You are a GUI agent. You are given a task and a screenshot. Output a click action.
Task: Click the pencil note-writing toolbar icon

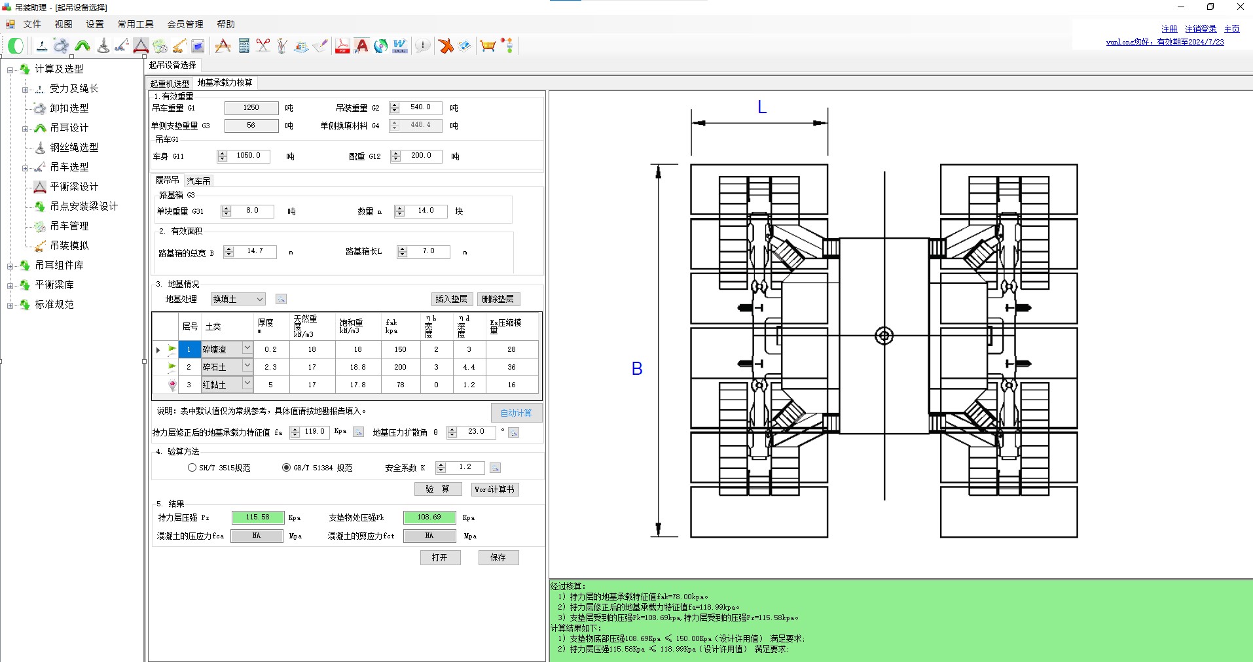[x=320, y=46]
